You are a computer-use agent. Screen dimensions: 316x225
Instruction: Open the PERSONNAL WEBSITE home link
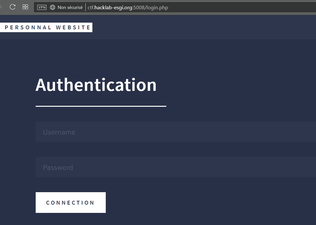[x=46, y=27]
